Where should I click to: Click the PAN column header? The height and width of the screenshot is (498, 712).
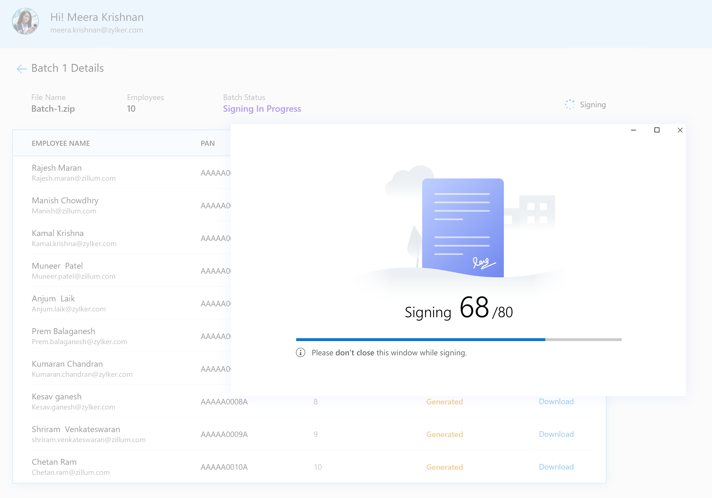(x=207, y=143)
